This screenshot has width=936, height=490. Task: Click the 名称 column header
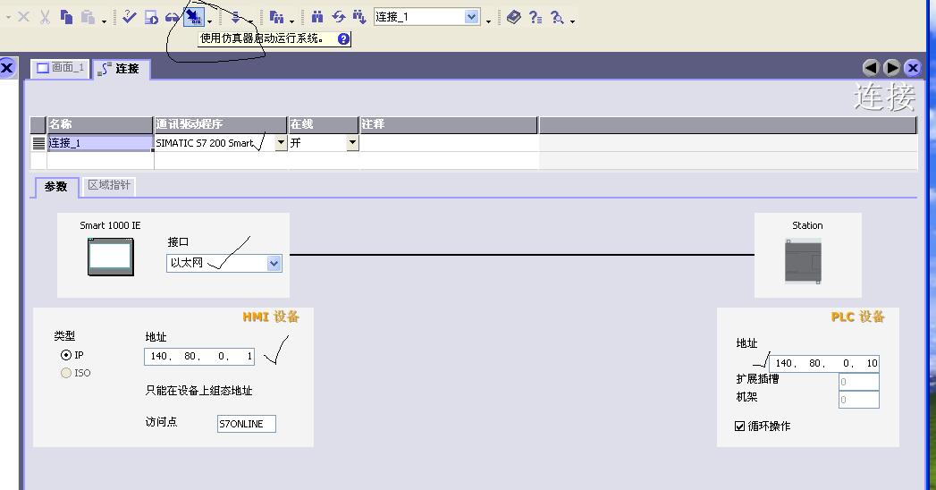100,124
